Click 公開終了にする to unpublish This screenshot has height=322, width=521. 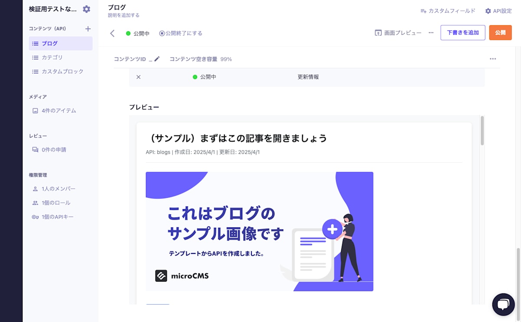[x=181, y=33]
